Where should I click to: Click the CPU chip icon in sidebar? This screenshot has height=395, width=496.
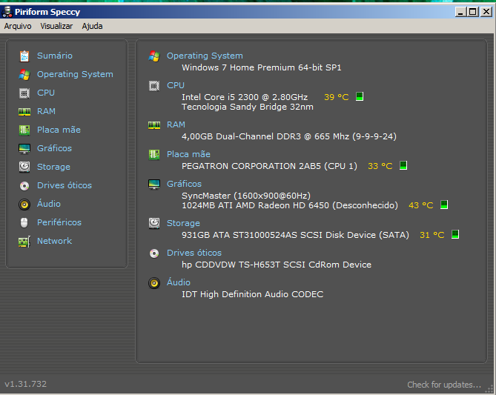[x=24, y=93]
